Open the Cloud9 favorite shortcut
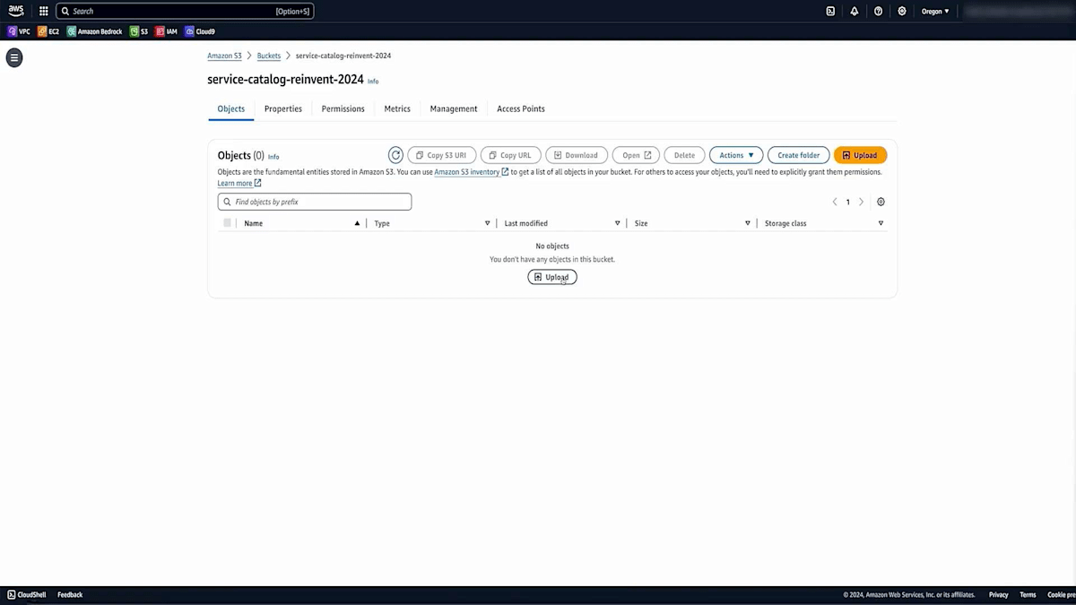 click(x=200, y=31)
